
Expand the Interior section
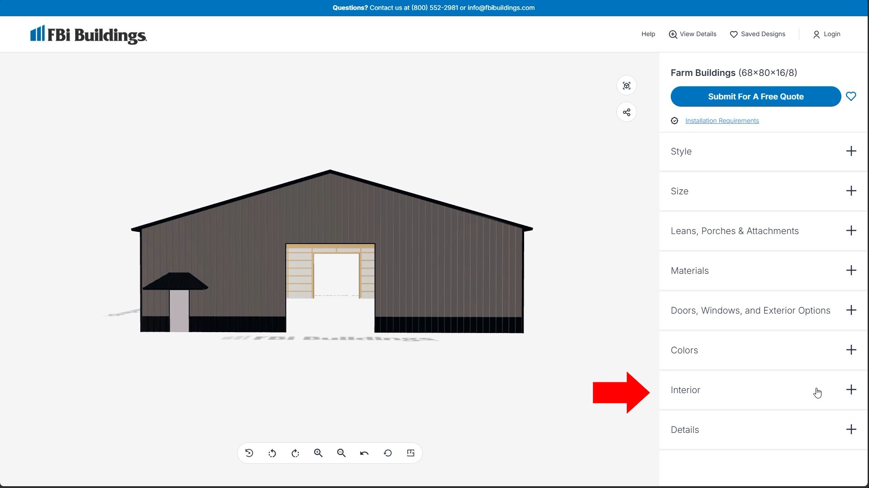(851, 389)
